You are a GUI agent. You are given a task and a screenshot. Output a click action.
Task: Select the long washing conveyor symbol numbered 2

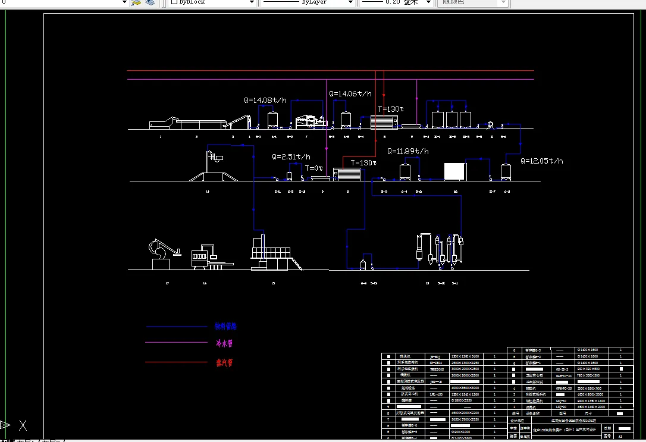(x=200, y=124)
